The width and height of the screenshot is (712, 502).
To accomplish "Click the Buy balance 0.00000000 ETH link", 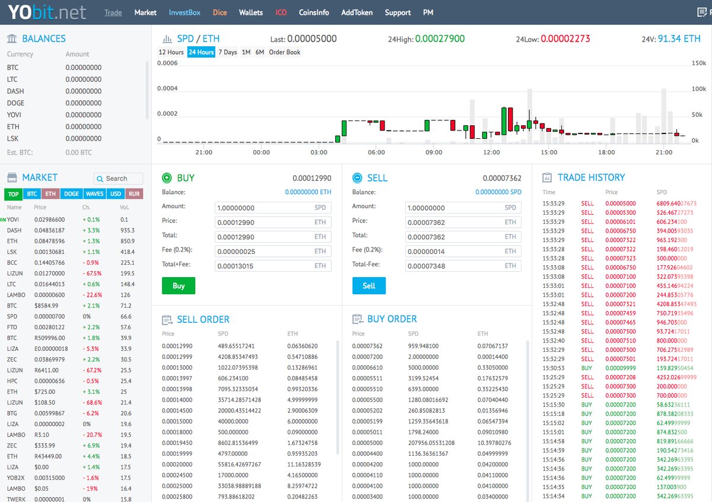I will pyautogui.click(x=308, y=192).
